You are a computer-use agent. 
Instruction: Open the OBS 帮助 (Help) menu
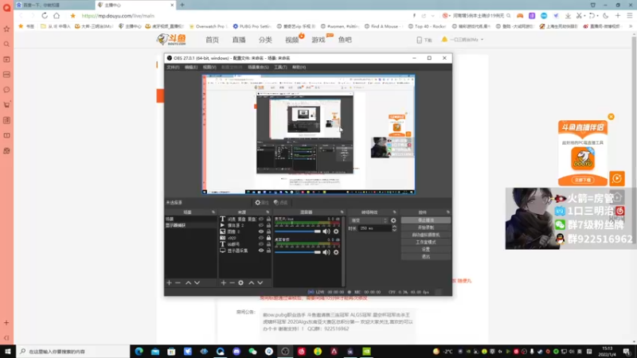(x=299, y=67)
